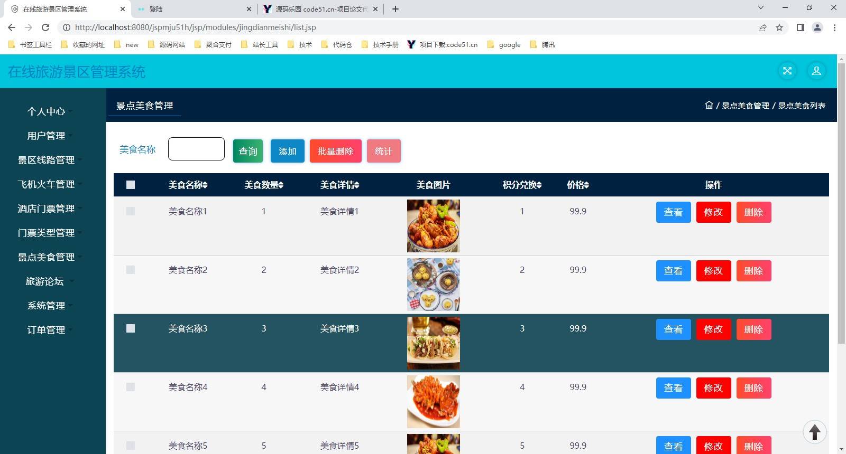Toggle the select-all checkbox in table header
This screenshot has height=454, width=846.
point(131,185)
